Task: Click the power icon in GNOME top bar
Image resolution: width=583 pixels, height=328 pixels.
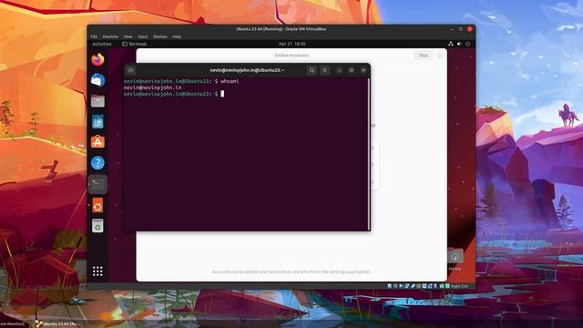Action: pyautogui.click(x=467, y=44)
